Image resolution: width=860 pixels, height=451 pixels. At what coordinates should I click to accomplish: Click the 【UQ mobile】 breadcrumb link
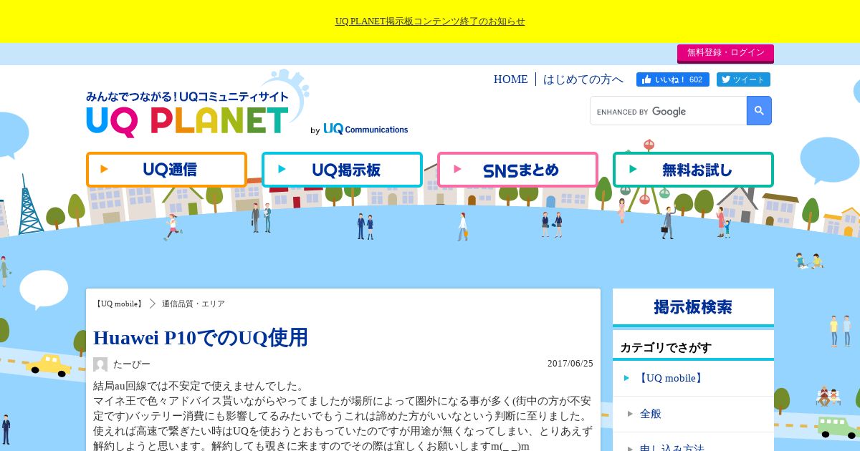119,304
